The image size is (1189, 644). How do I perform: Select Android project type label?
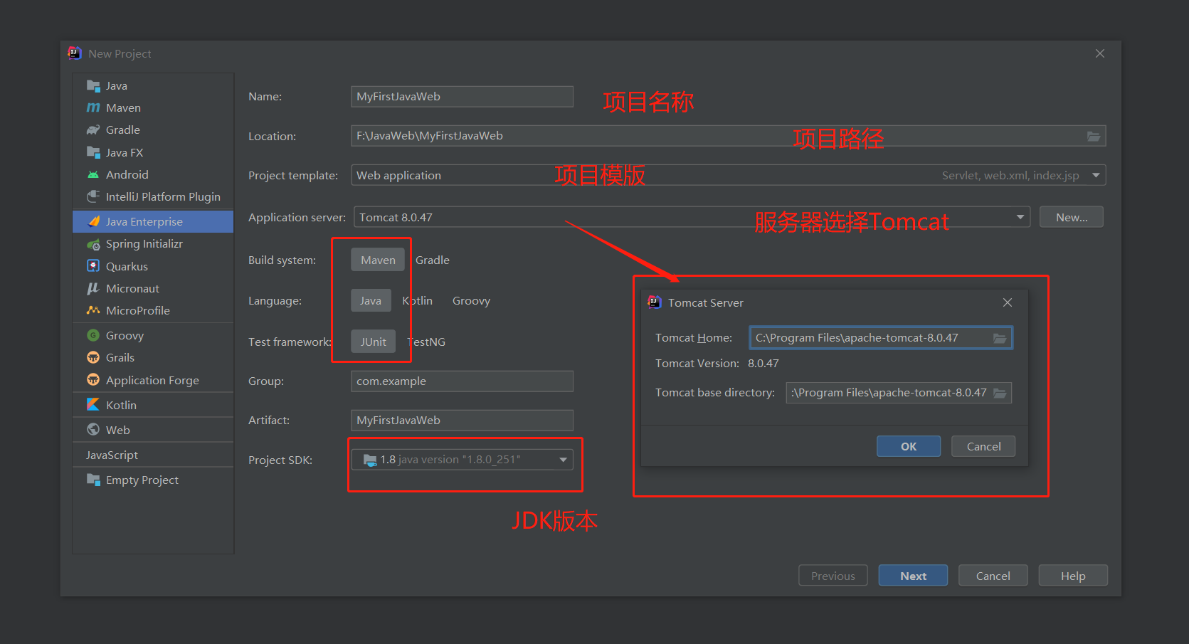pos(127,174)
